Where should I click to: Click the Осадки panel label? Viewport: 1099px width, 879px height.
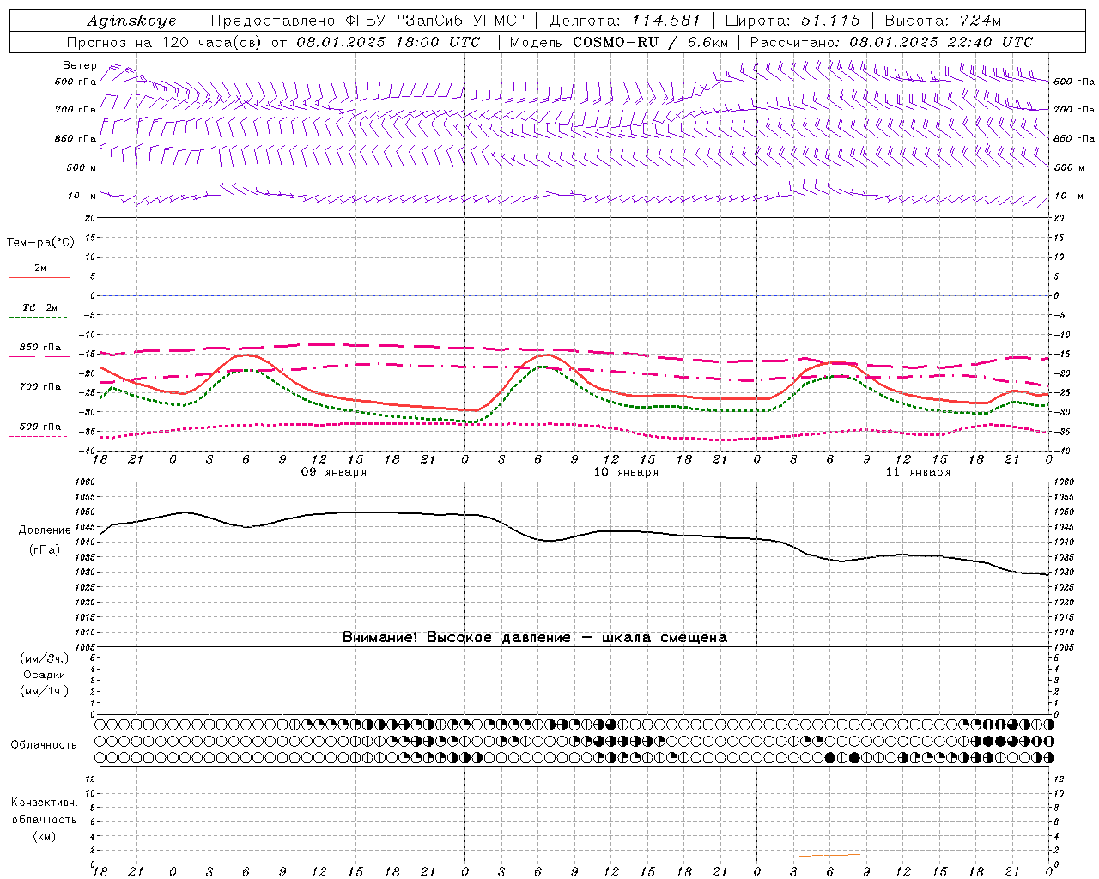[x=45, y=675]
